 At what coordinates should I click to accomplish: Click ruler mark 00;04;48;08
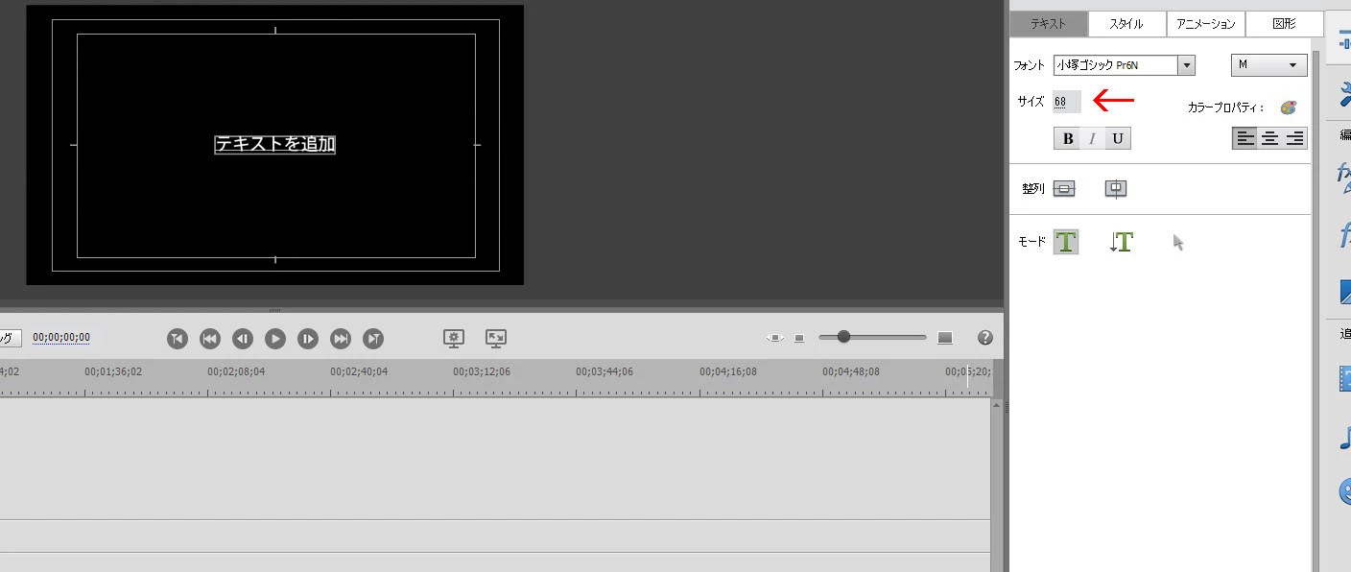tap(851, 371)
